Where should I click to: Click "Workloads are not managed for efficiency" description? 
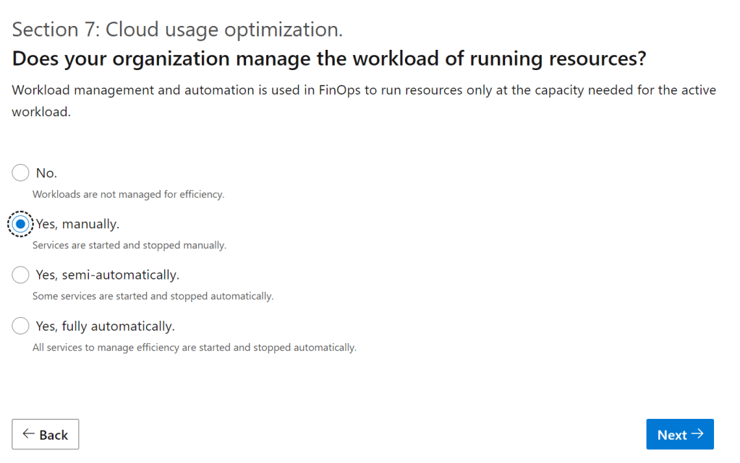coord(128,194)
